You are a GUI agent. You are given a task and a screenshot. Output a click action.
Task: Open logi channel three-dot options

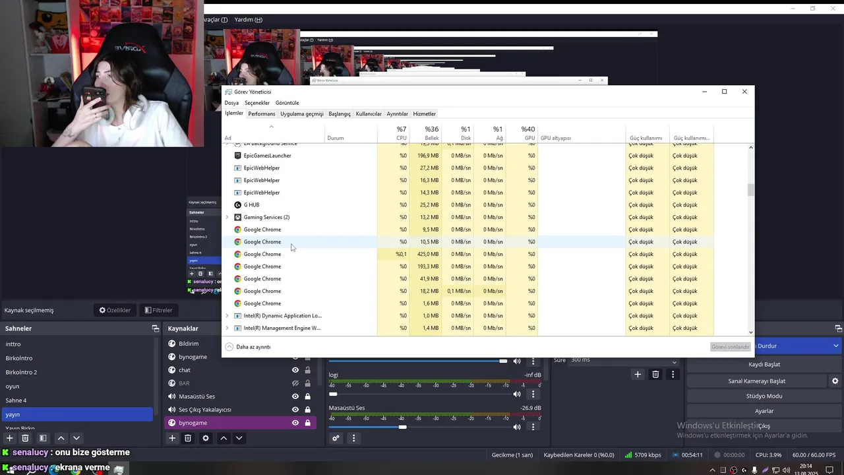click(x=533, y=394)
